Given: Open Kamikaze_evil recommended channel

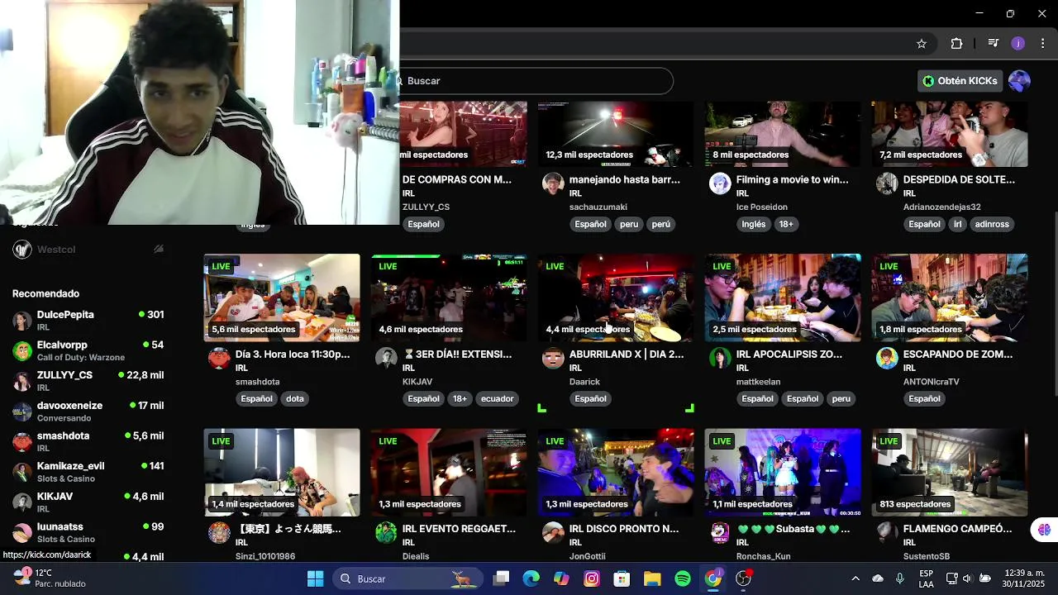Looking at the screenshot, I should tap(88, 472).
